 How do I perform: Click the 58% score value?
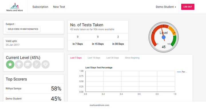[x=56, y=89]
